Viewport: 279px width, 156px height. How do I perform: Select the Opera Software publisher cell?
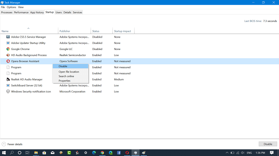pos(69,61)
